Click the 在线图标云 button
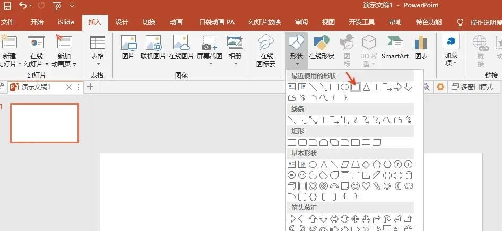Screen dimensions: 502x231 click(x=266, y=52)
